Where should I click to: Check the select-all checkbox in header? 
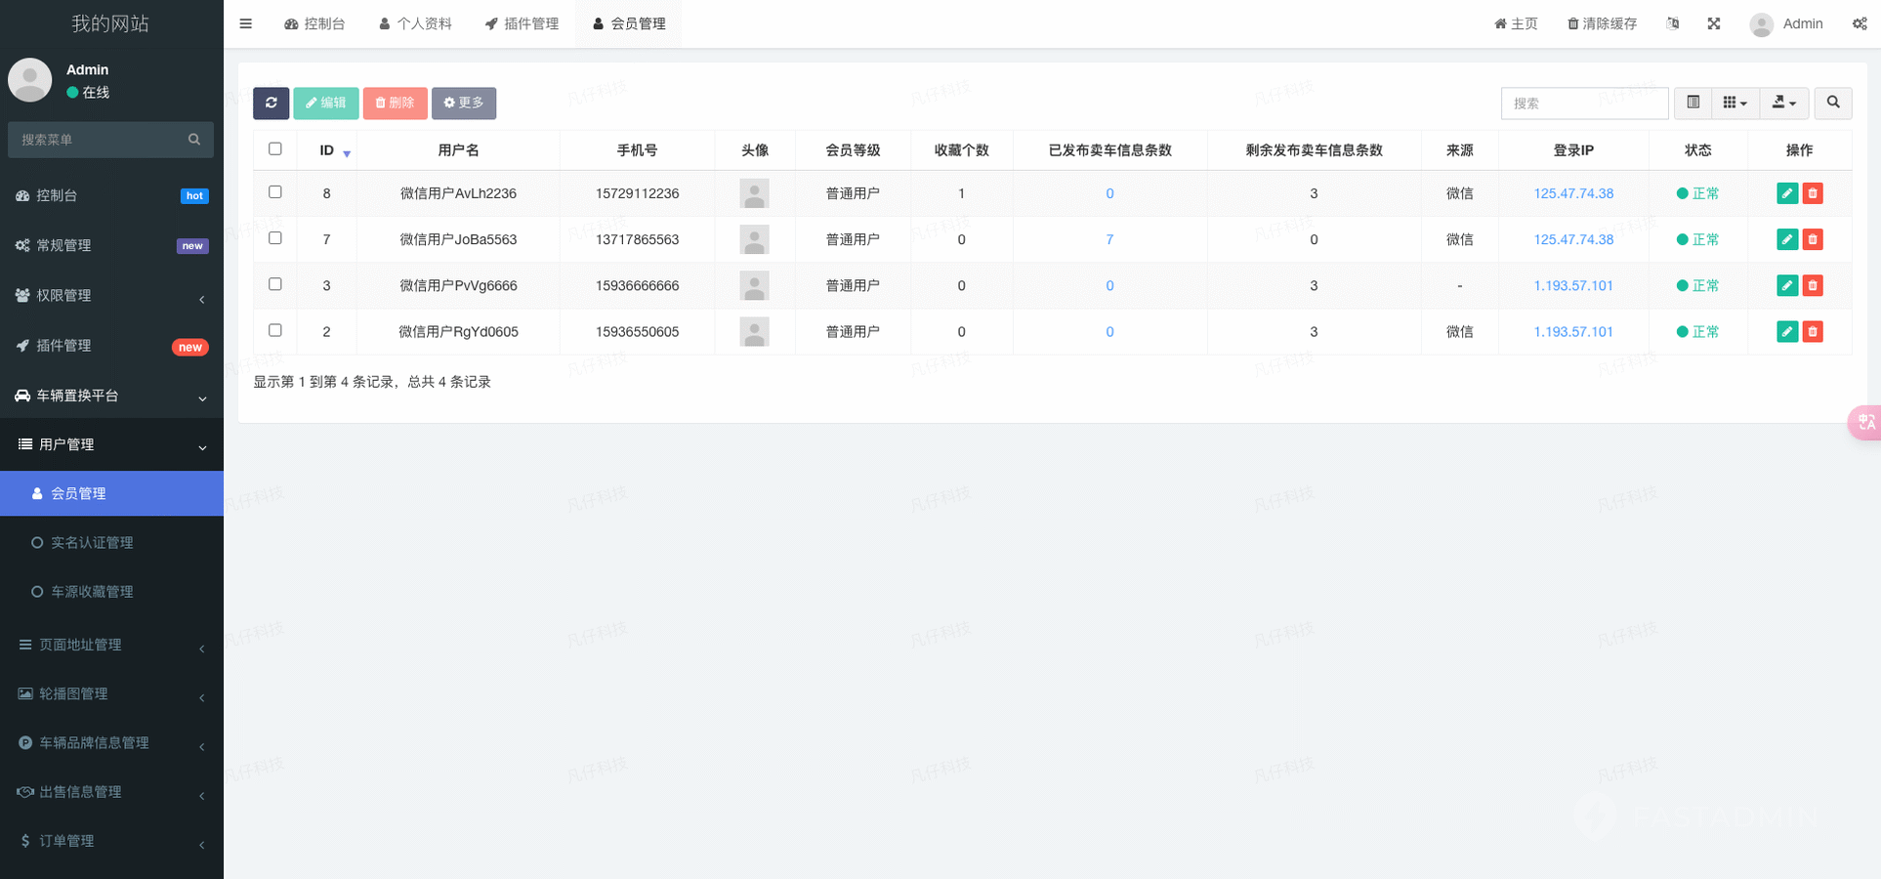pos(275,149)
